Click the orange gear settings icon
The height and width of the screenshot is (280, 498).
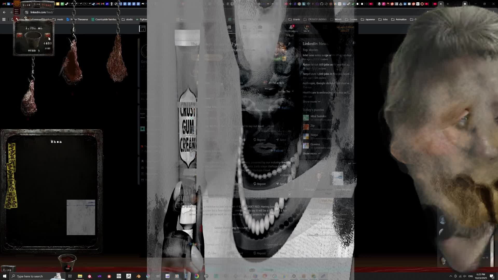click(17, 4)
